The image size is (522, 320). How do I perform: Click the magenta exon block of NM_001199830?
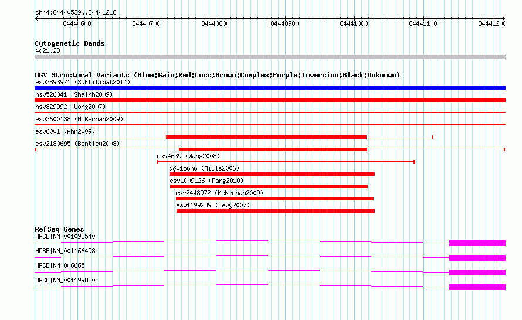coord(477,287)
